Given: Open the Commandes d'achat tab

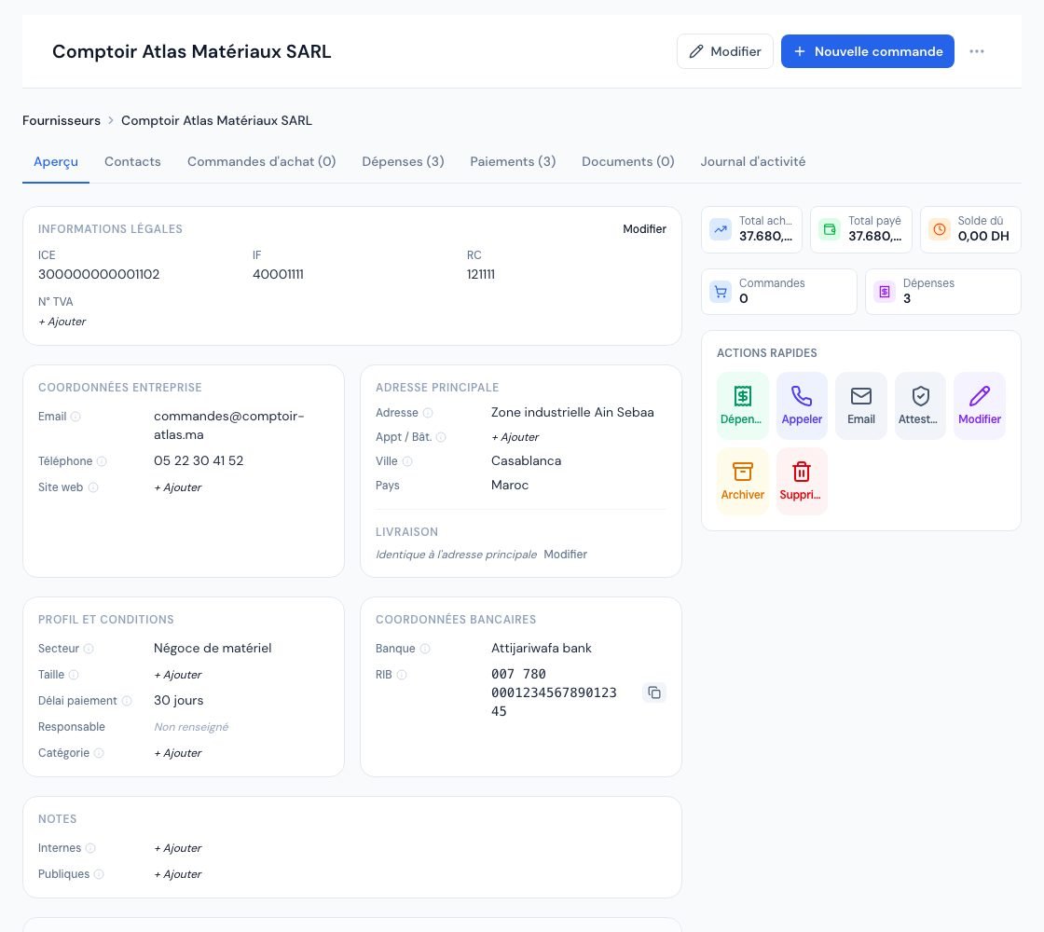Looking at the screenshot, I should pyautogui.click(x=261, y=162).
